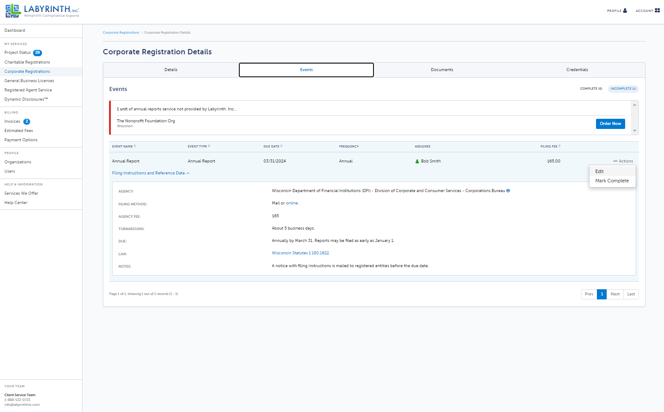
Task: Open the Documents tab
Action: [442, 70]
